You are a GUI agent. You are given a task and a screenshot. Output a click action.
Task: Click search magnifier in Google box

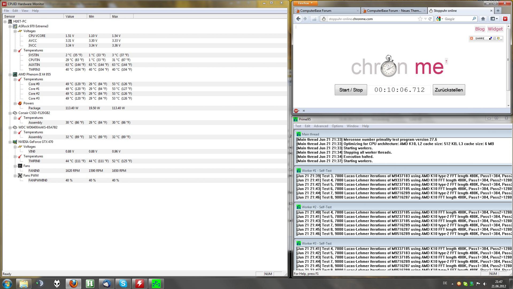click(x=474, y=19)
